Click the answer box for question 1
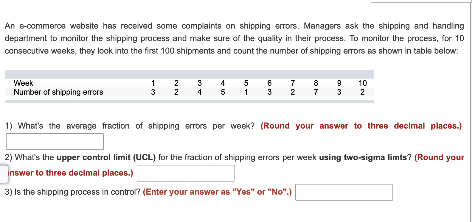This screenshot has width=475, height=222. coord(55,141)
